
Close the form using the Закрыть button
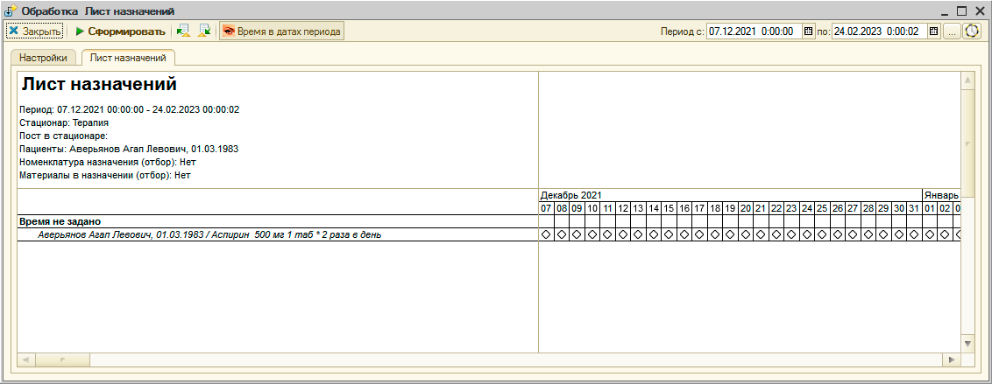tap(35, 31)
